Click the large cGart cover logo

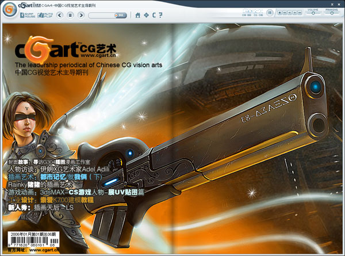point(66,49)
